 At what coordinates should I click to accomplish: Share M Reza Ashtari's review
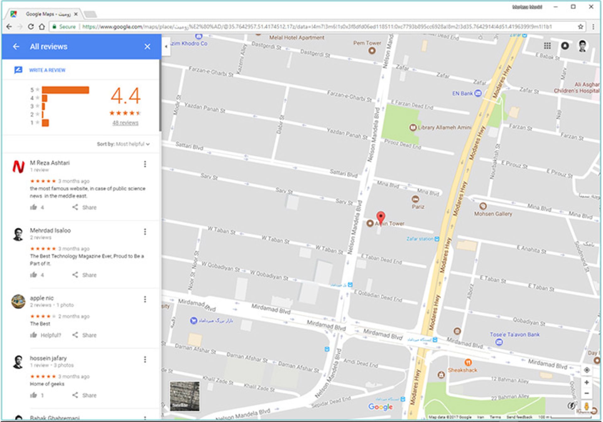[84, 207]
